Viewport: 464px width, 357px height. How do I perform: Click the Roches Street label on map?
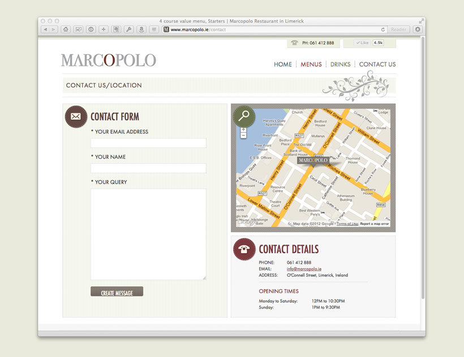[x=340, y=172]
